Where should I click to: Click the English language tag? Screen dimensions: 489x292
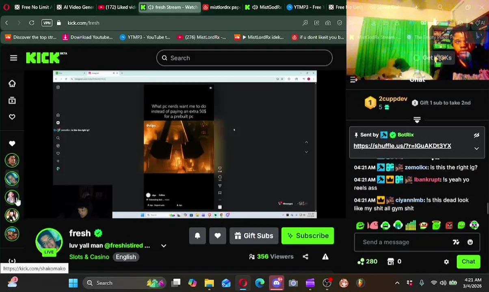[126, 257]
